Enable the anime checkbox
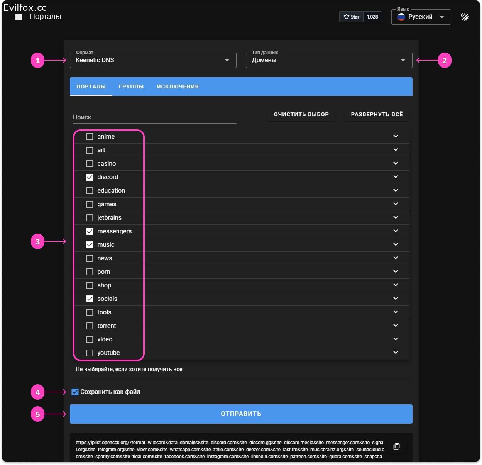The image size is (482, 465). (x=90, y=137)
